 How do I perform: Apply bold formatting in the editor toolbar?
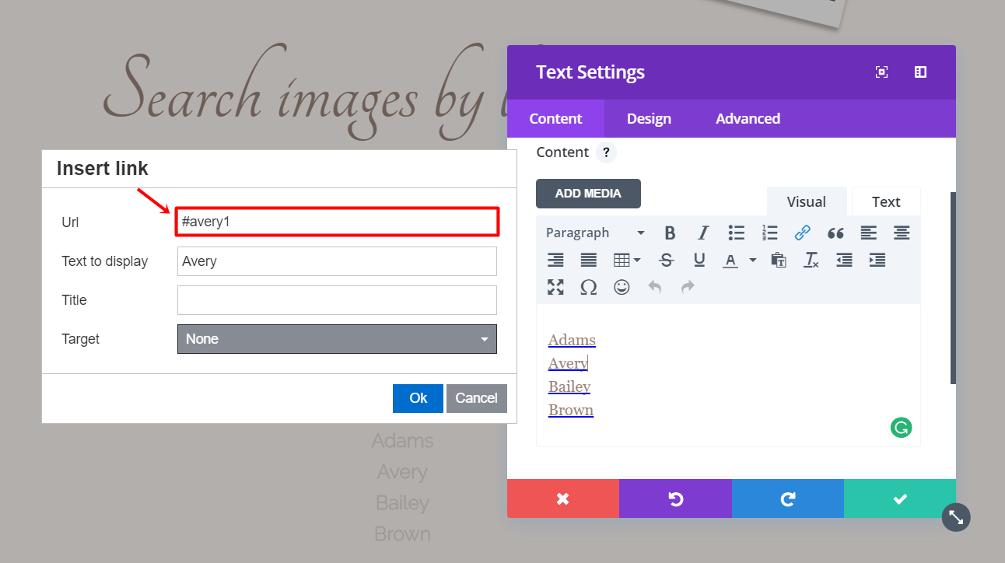(x=670, y=233)
